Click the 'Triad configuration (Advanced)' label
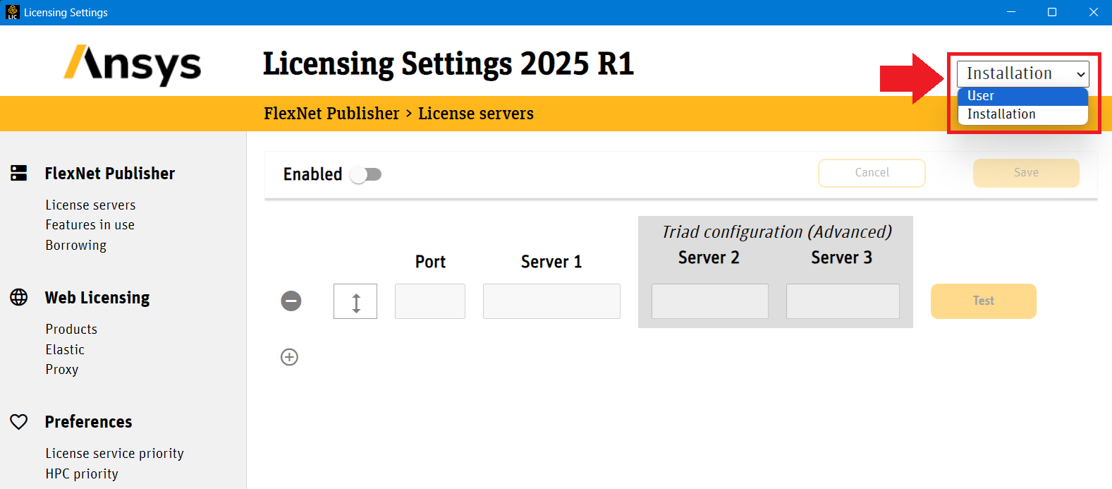This screenshot has height=489, width=1112. (x=776, y=232)
